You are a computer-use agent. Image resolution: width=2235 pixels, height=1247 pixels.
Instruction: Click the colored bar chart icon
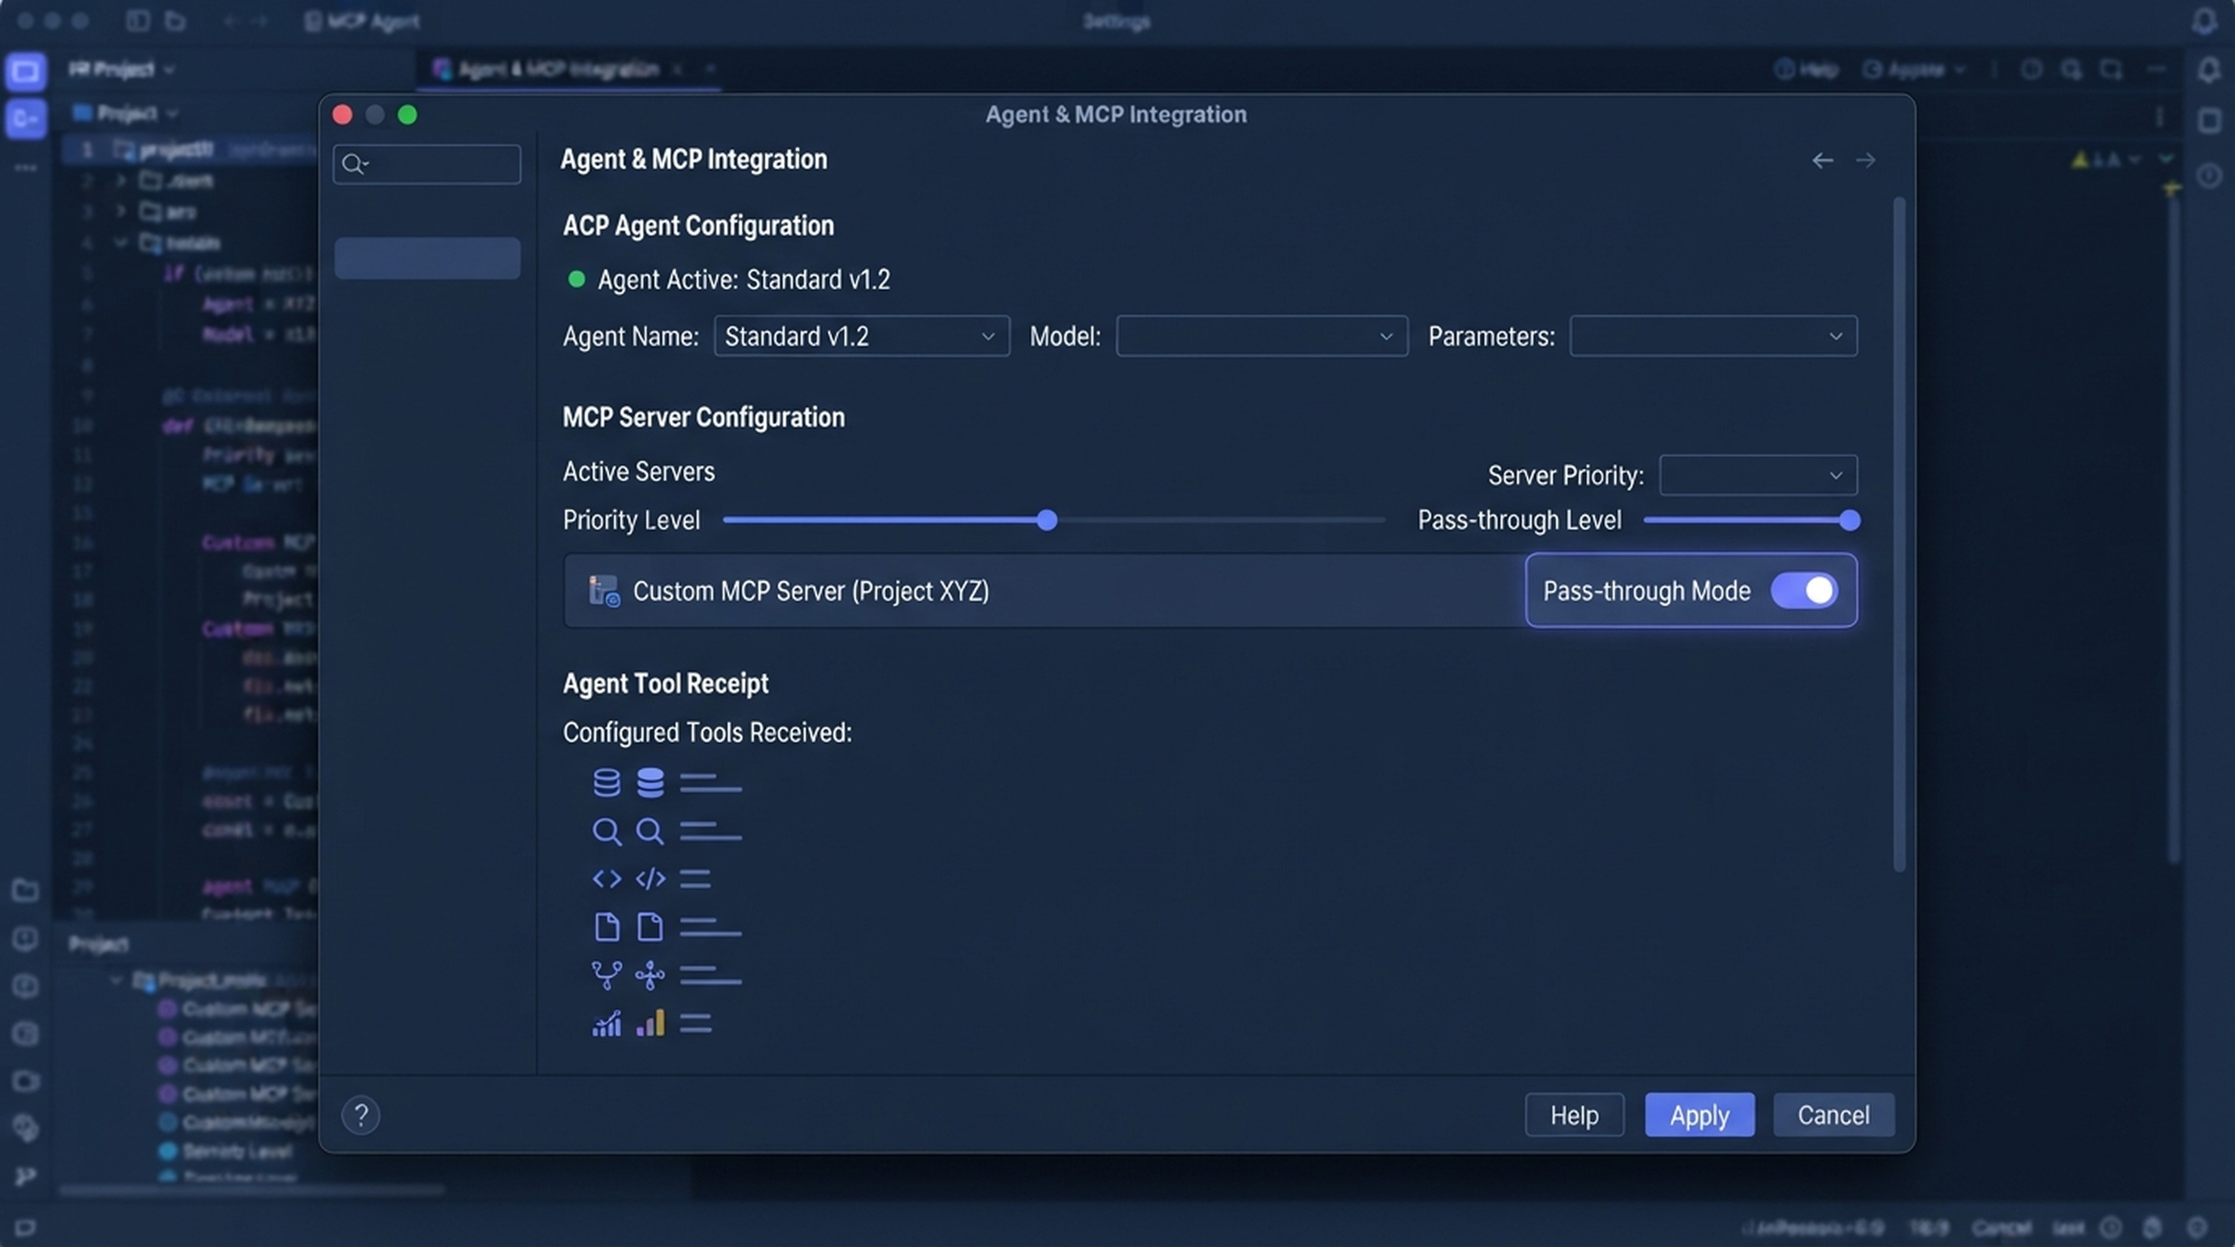point(650,1024)
